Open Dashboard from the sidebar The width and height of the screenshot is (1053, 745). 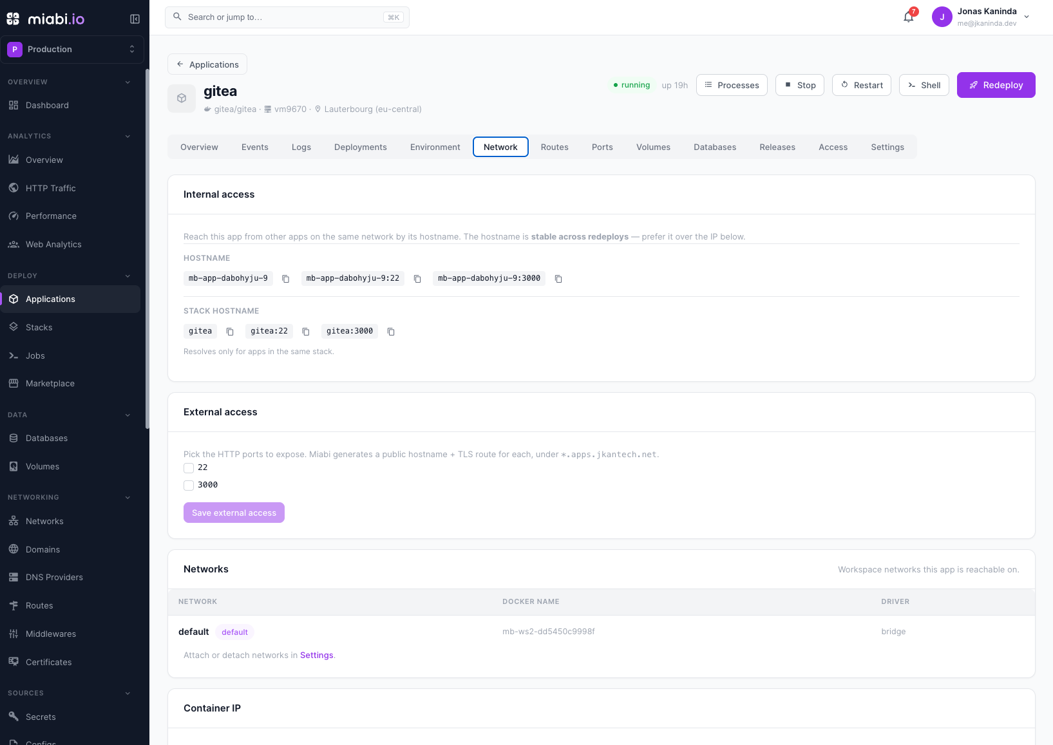click(x=70, y=105)
